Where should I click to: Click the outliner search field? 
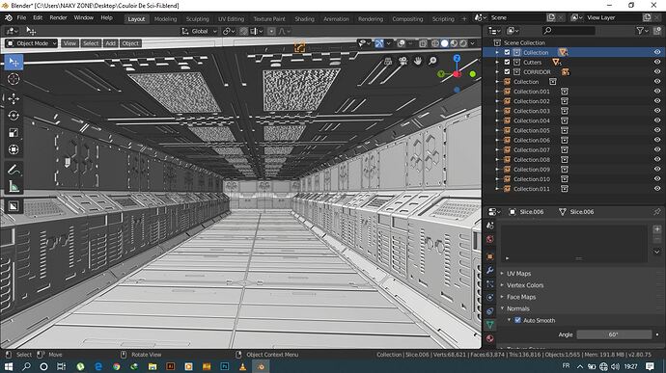(569, 31)
